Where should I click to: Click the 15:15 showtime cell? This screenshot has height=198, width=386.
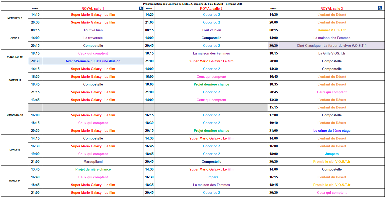point(273,107)
